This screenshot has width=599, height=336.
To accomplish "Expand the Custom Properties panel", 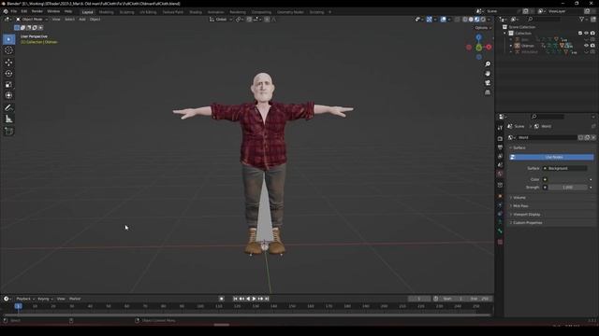I will (x=528, y=223).
